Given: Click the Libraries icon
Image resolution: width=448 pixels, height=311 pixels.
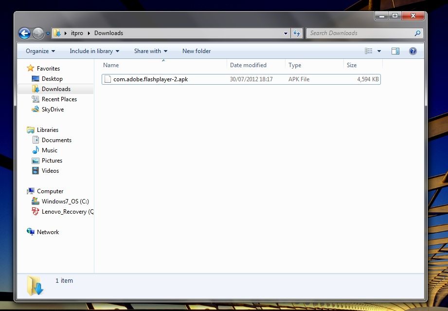Looking at the screenshot, I should pos(31,130).
